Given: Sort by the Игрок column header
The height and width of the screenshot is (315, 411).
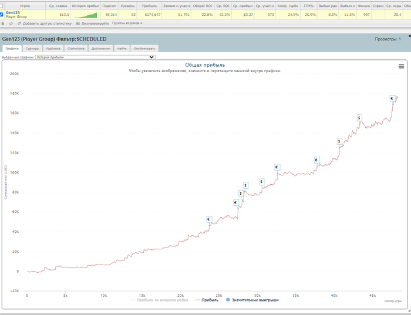Looking at the screenshot, I should (25, 6).
